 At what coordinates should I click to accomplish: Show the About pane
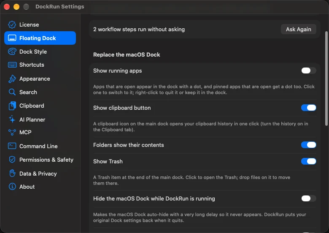click(x=40, y=187)
